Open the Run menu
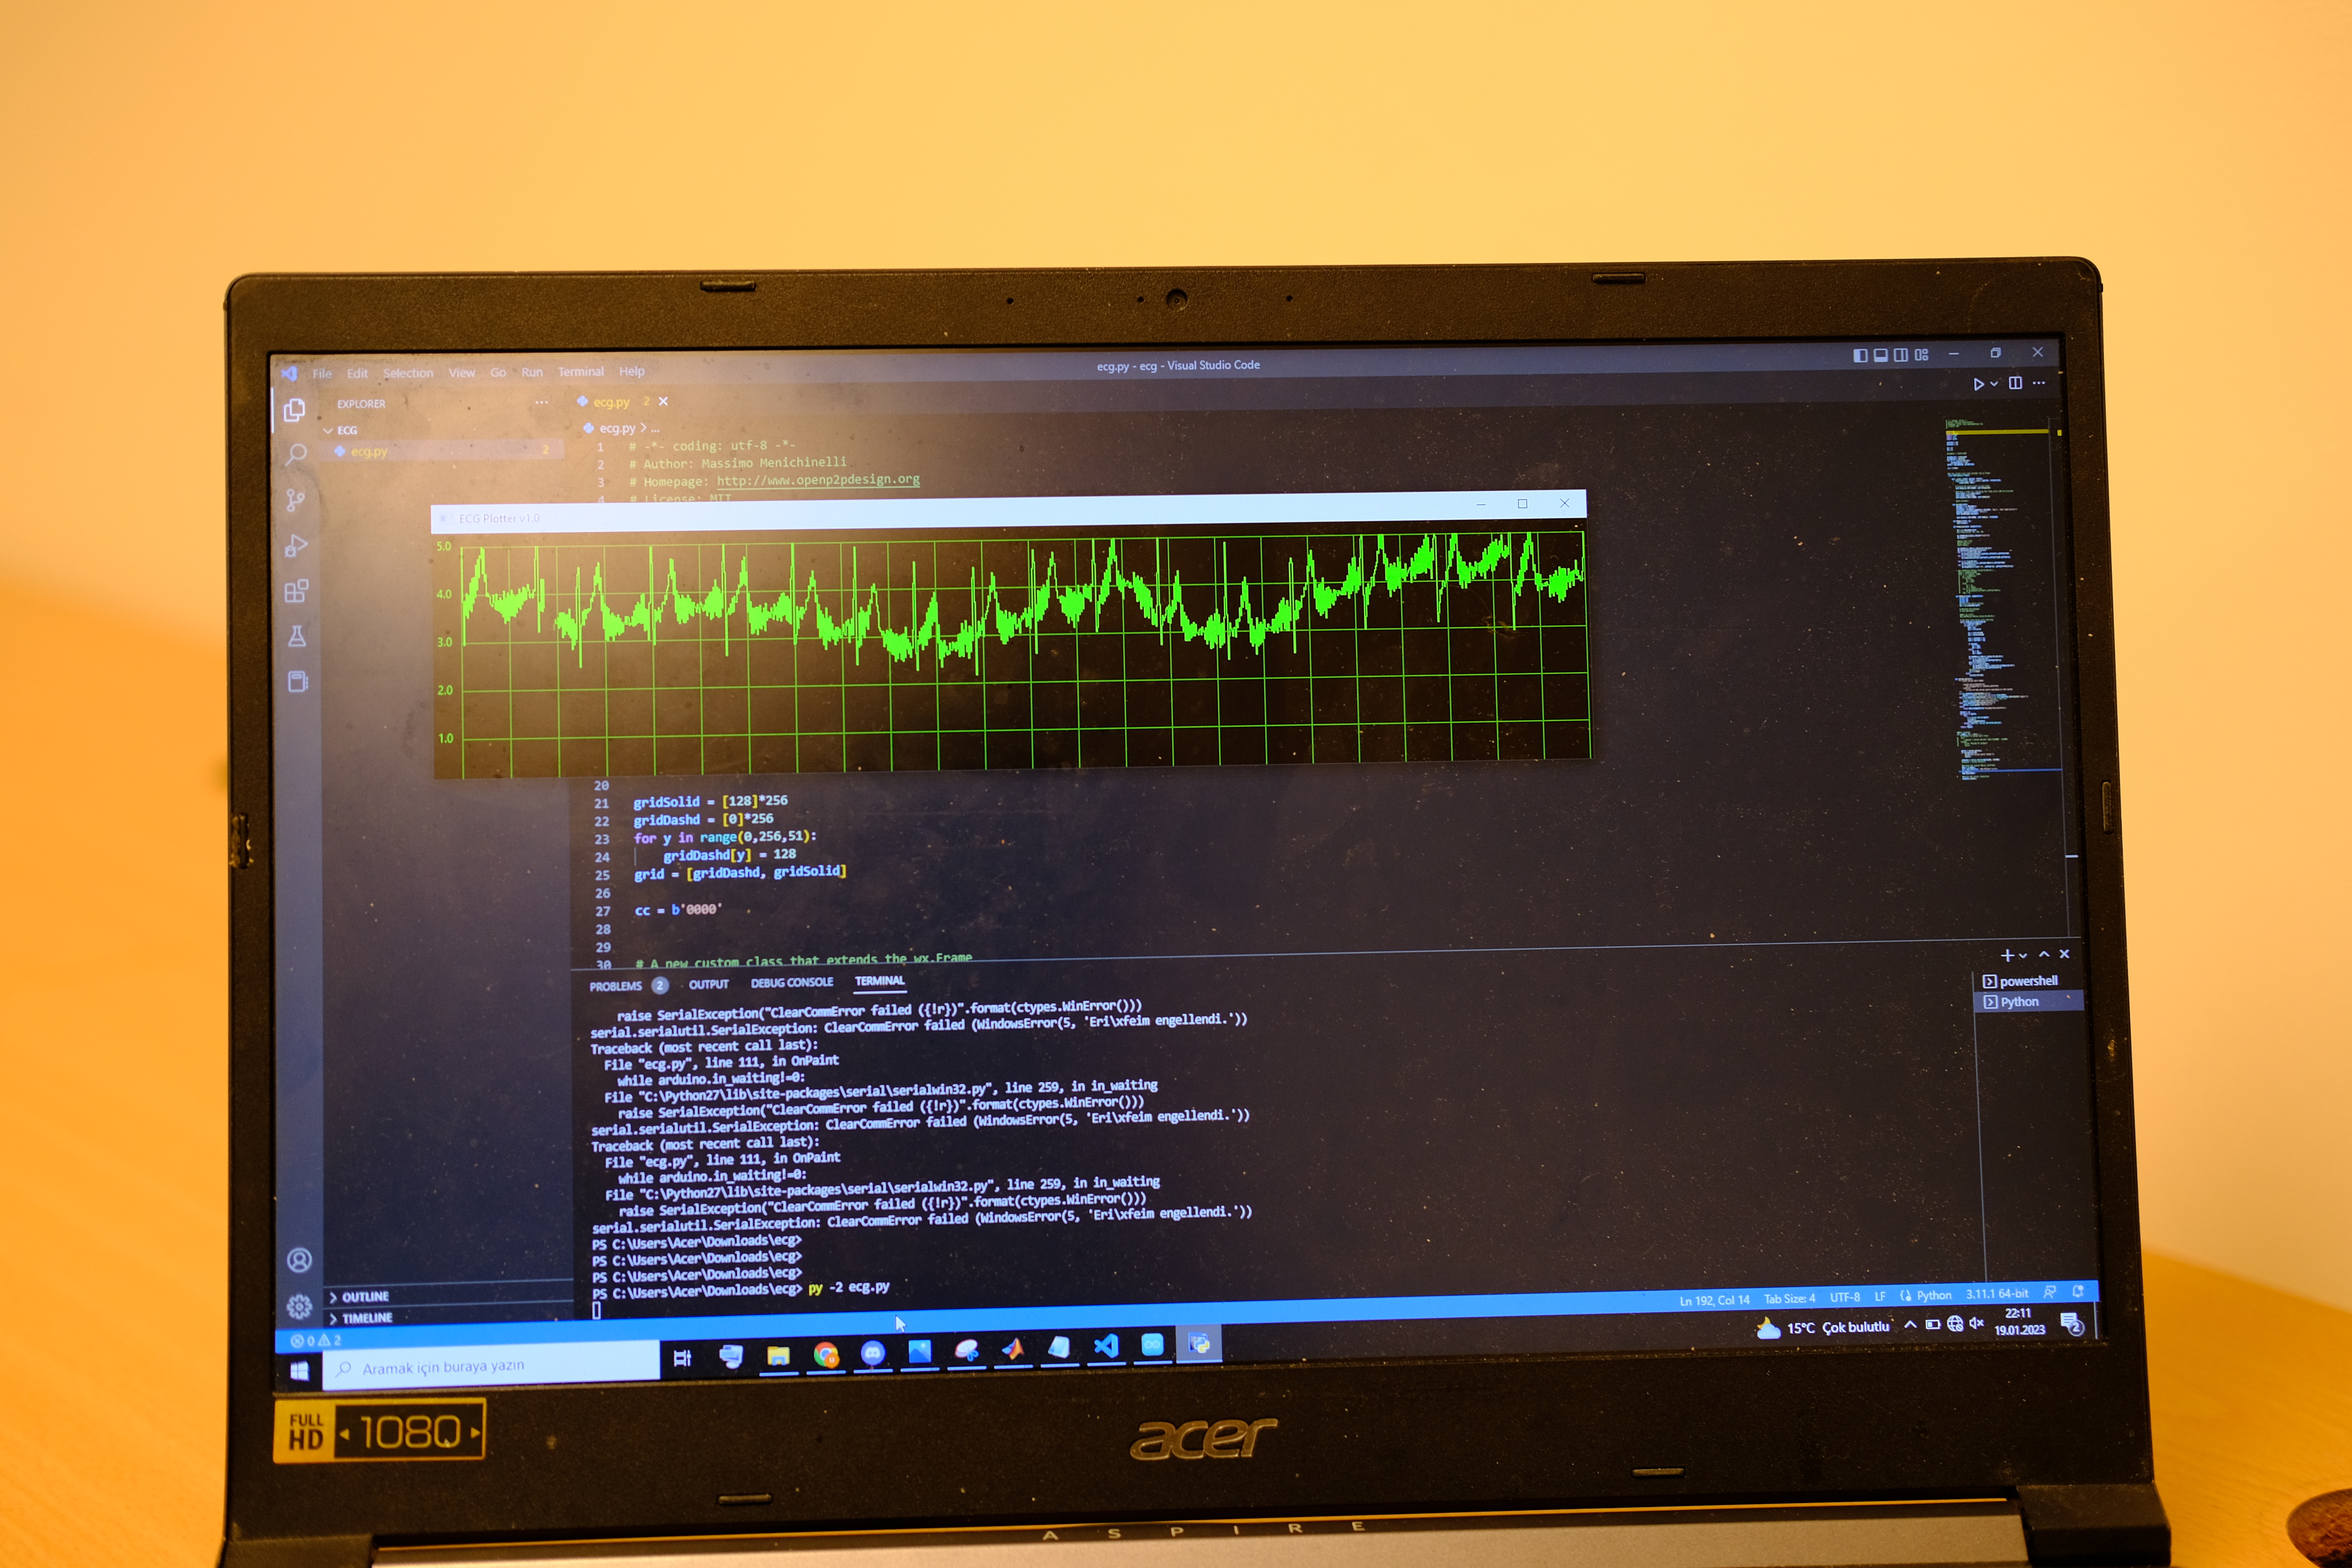 532,372
